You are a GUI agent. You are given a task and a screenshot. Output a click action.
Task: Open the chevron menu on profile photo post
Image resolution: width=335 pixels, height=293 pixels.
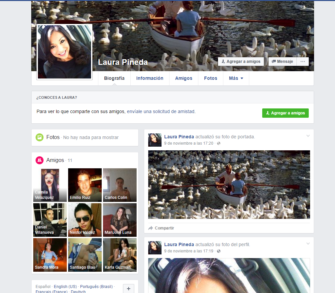click(x=308, y=244)
